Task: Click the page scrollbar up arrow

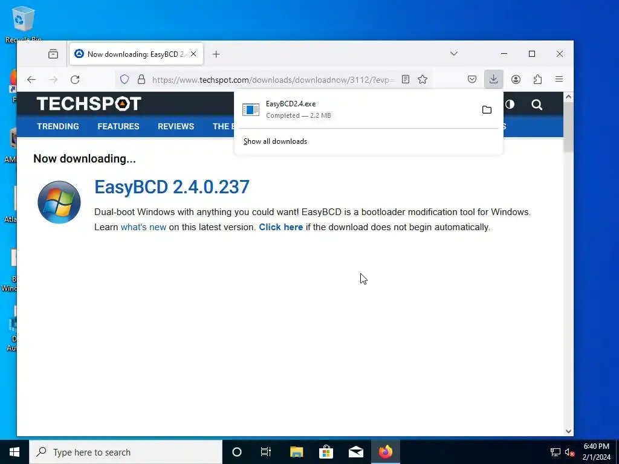Action: 568,97
